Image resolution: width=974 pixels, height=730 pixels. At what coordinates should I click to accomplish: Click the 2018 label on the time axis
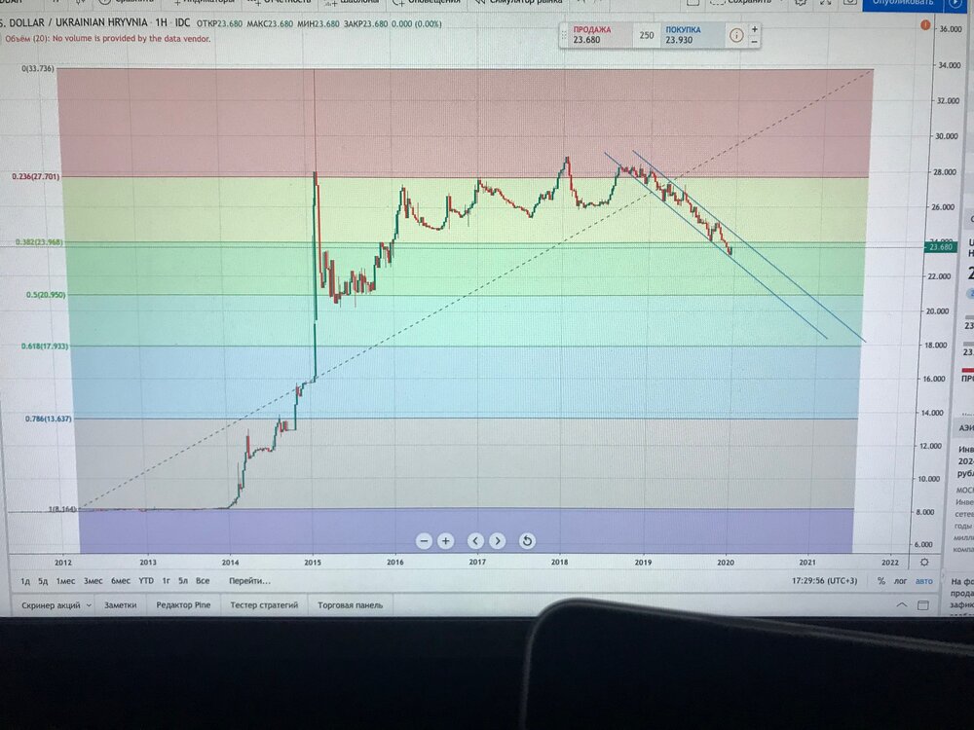560,563
